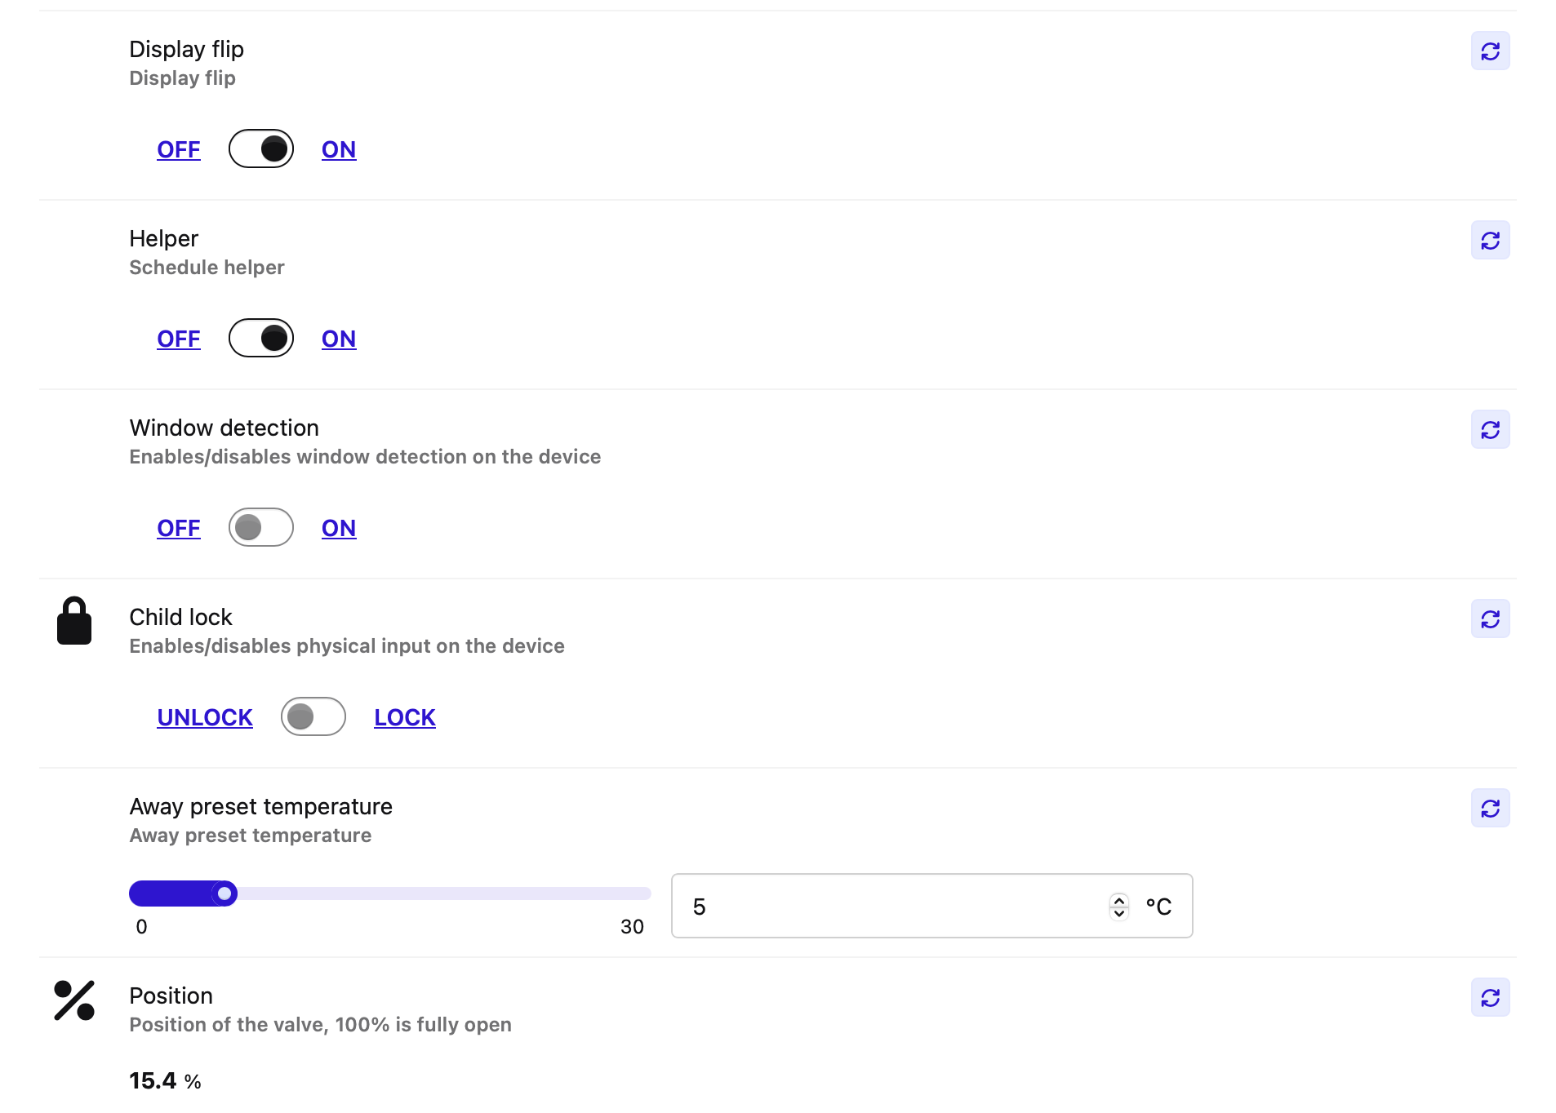Click OFF link for Display flip
Image resolution: width=1556 pixels, height=1113 pixels.
tap(179, 149)
